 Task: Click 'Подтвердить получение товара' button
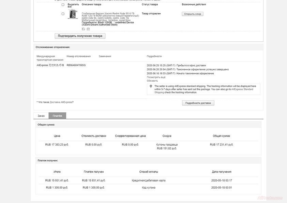click(80, 36)
